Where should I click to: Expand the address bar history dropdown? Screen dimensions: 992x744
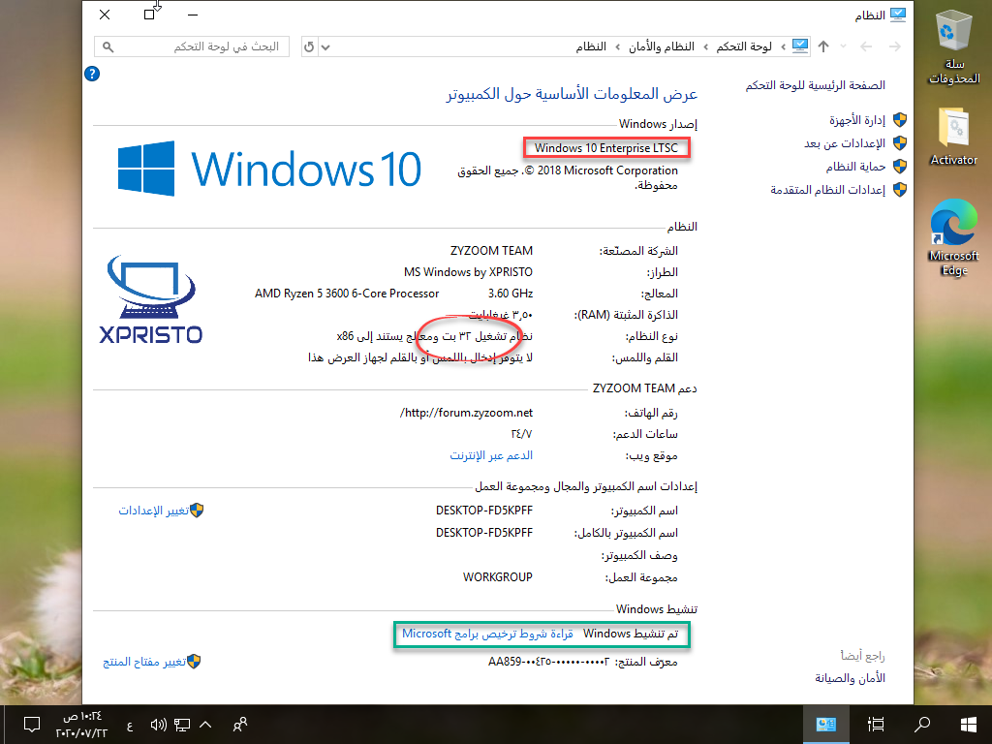click(325, 46)
